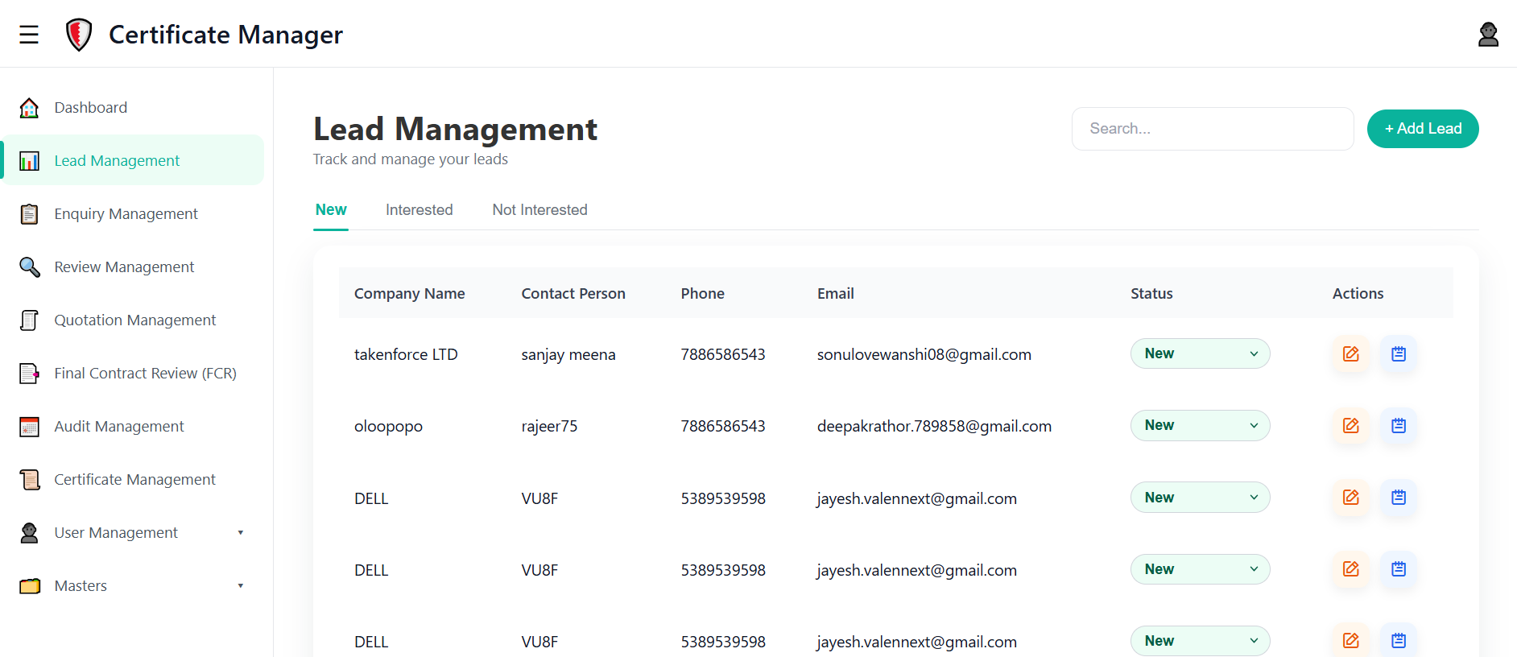This screenshot has height=657, width=1517.
Task: Click the Review Management magnifier icon
Action: coord(30,267)
